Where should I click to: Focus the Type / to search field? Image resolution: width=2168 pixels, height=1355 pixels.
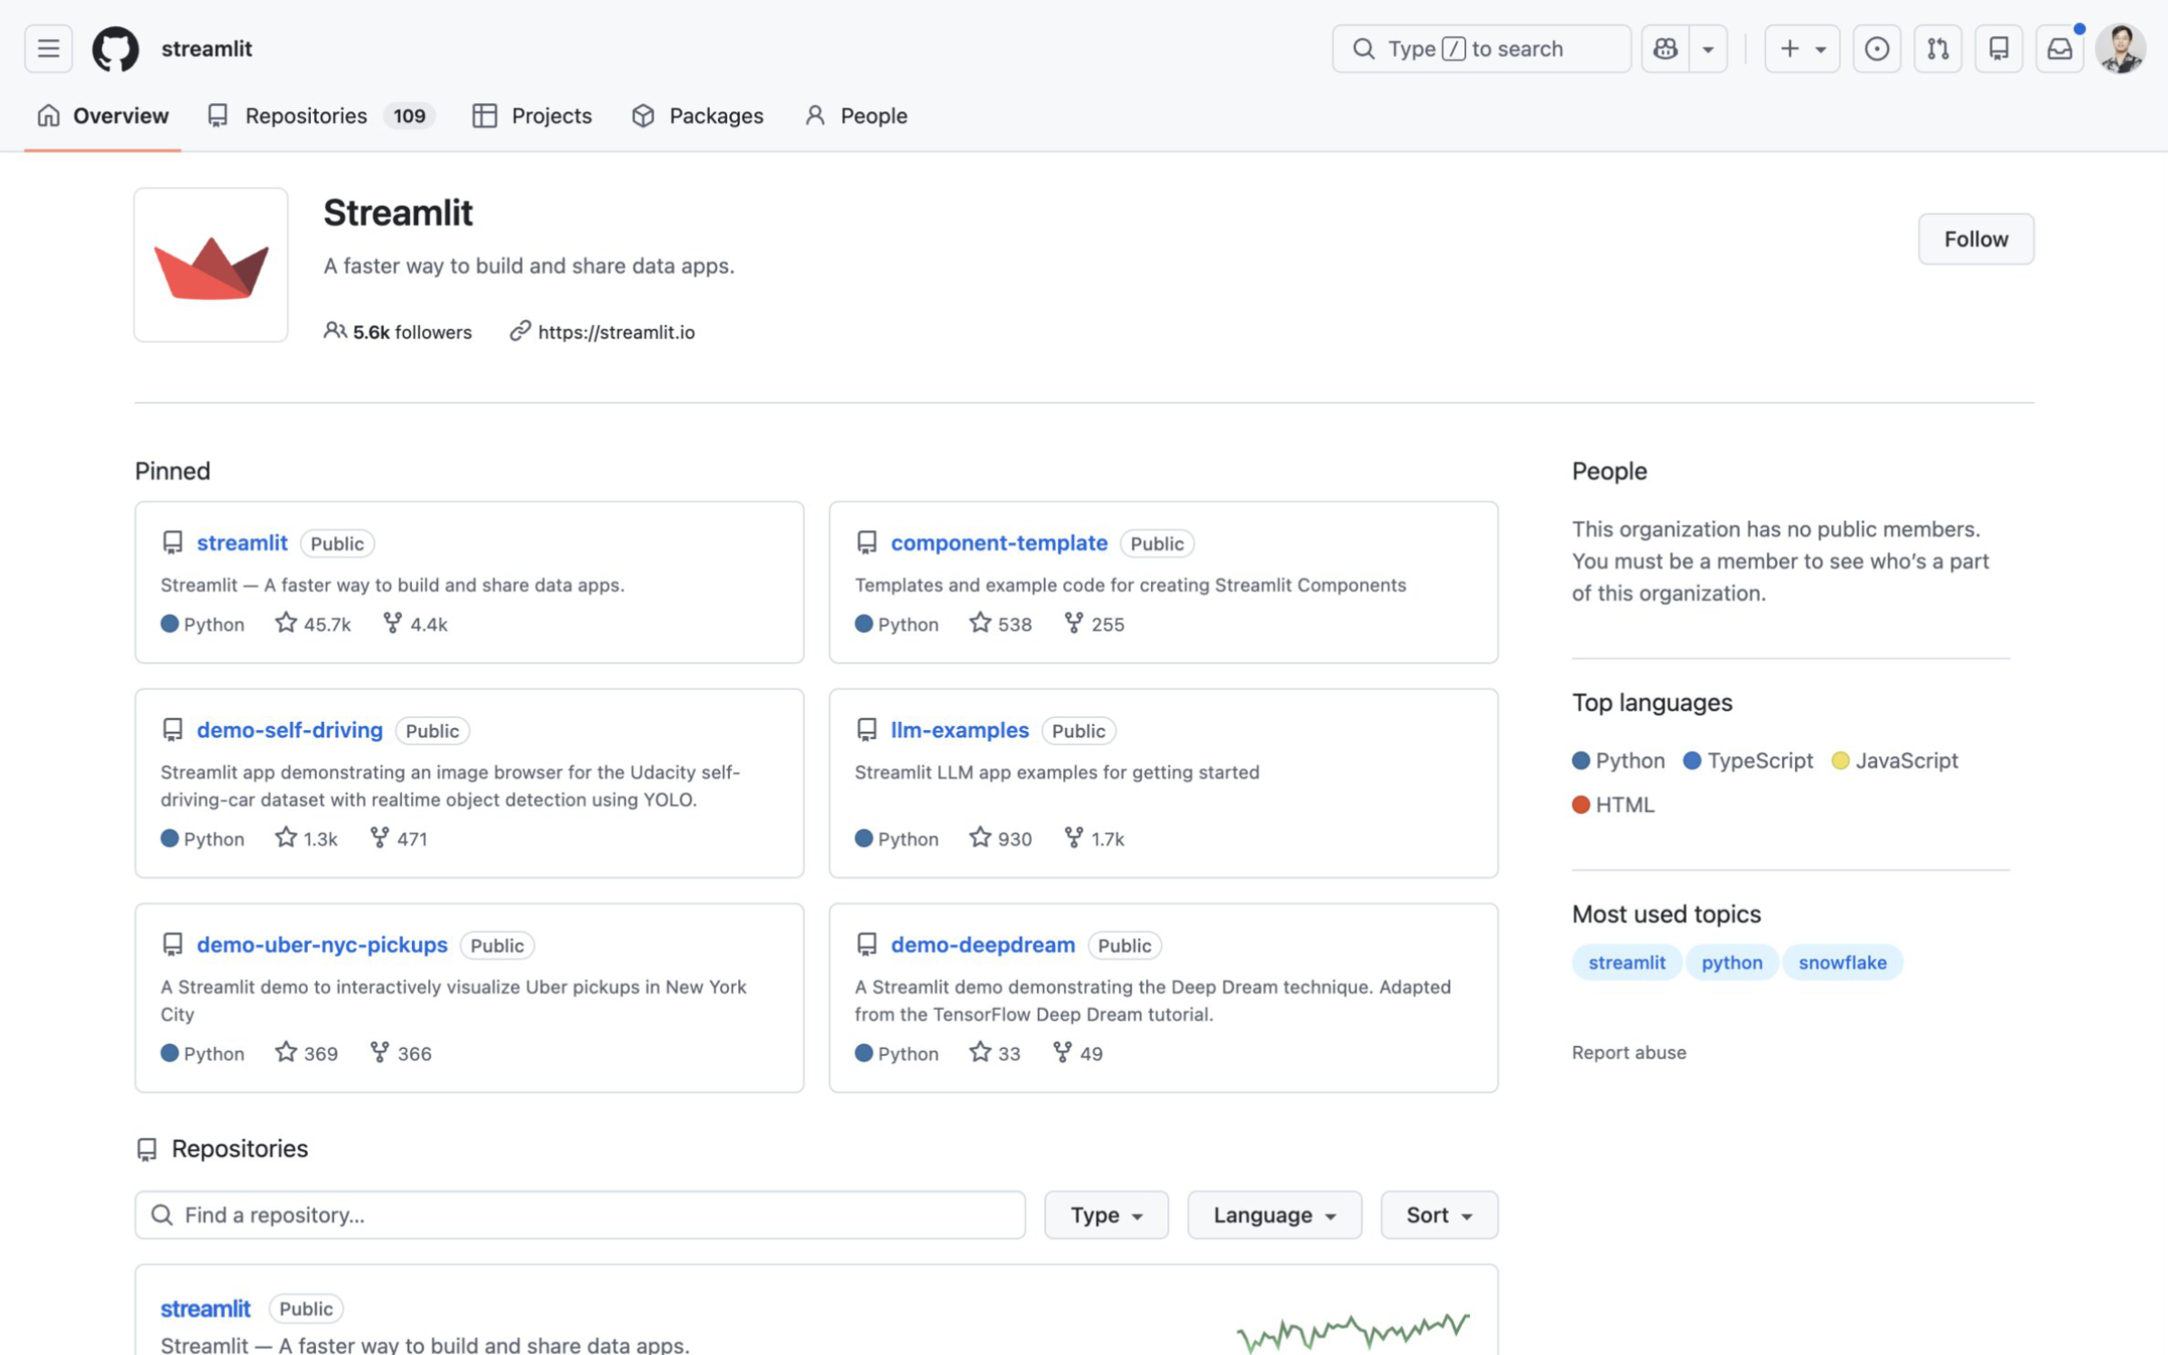1481,48
